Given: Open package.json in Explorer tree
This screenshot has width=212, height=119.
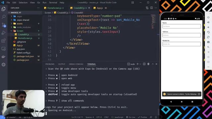Looking at the screenshot, I should coord(23,60).
